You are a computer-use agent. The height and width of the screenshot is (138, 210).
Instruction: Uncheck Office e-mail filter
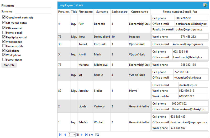pos(4,28)
